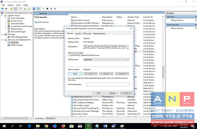The image size is (197, 129).
Task: Collapse Services and Applications node
Action: (x=2, y=40)
